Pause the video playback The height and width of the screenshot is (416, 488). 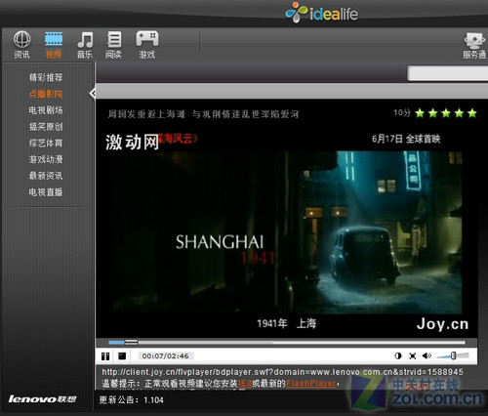click(105, 355)
